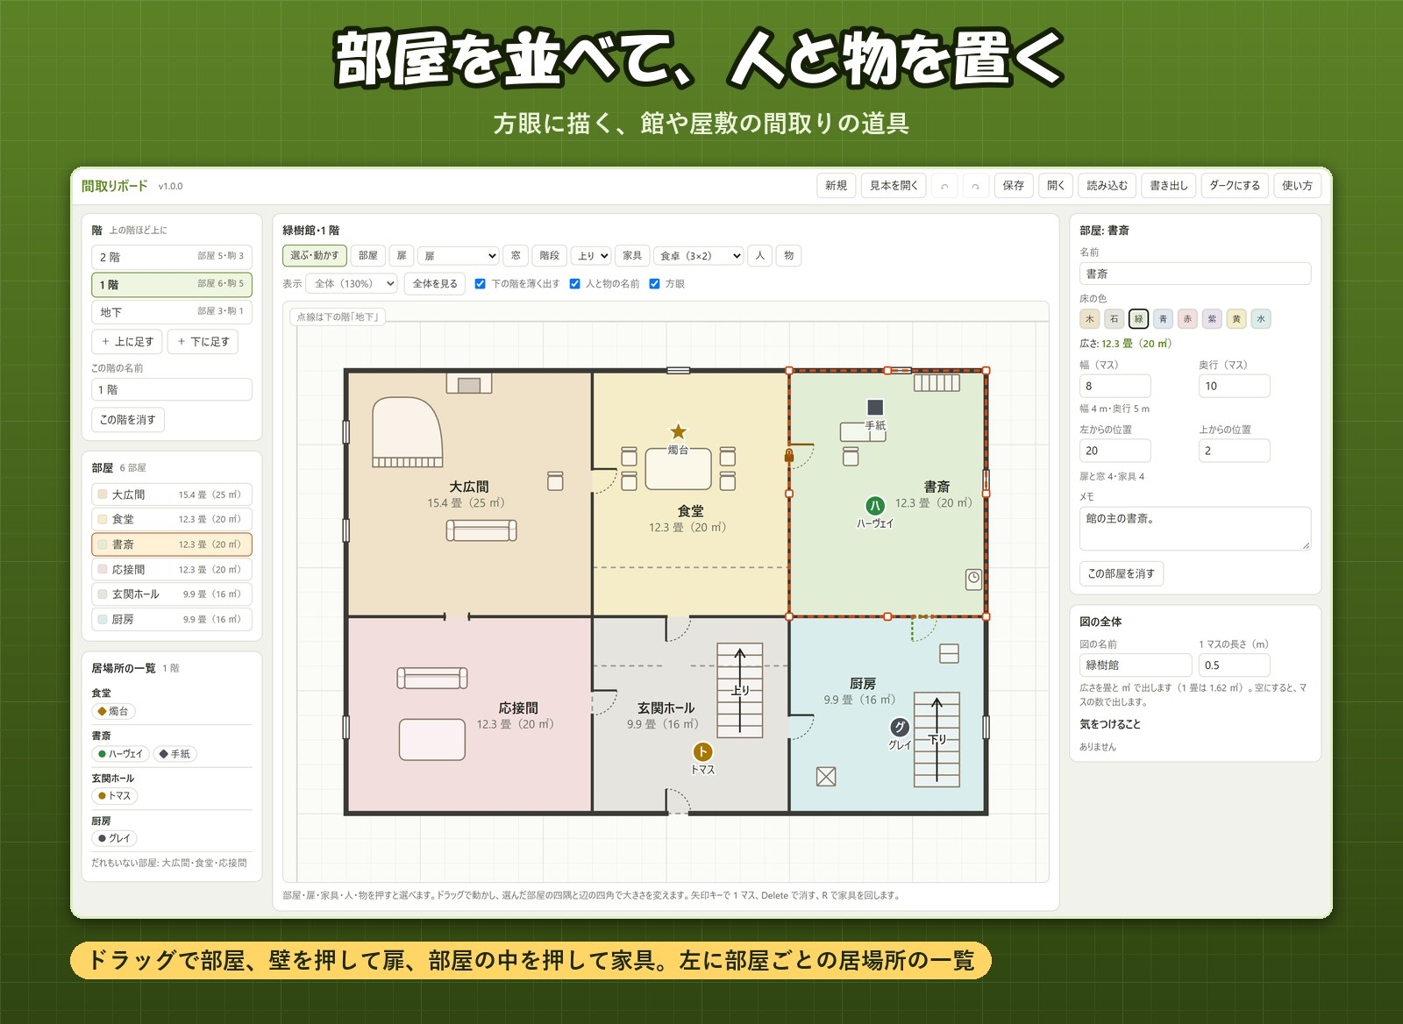Image resolution: width=1403 pixels, height=1024 pixels.
Task: Click the 書き出し export button
Action: click(x=1169, y=186)
